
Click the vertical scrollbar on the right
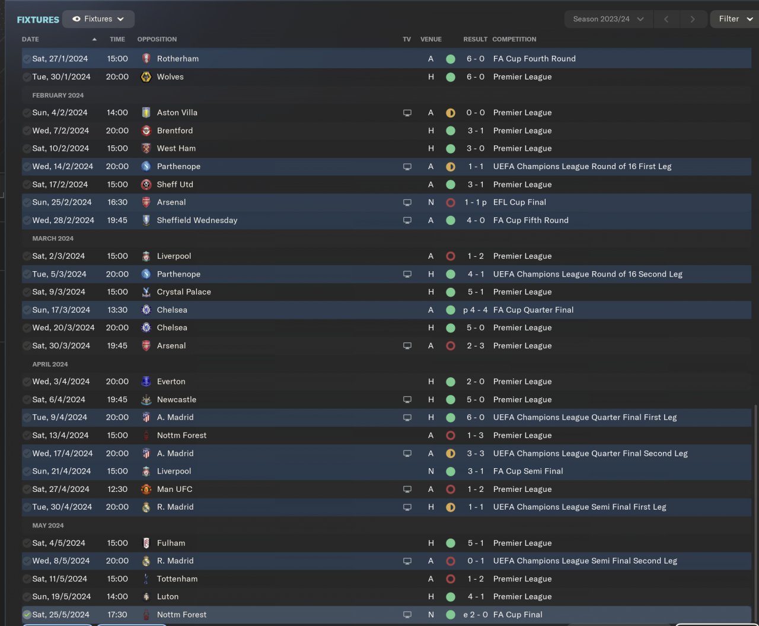click(x=755, y=510)
